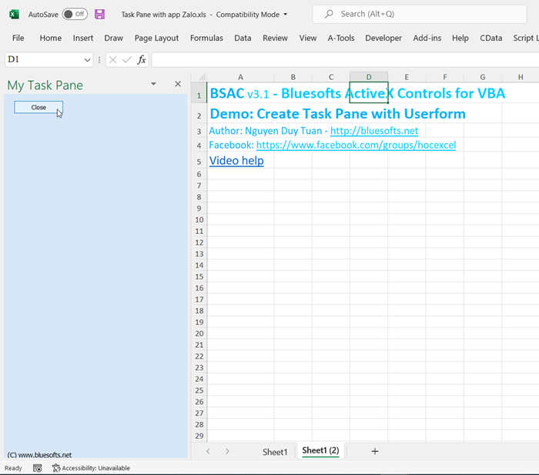Image resolution: width=539 pixels, height=475 pixels.
Task: Select column B header
Action: coord(293,77)
